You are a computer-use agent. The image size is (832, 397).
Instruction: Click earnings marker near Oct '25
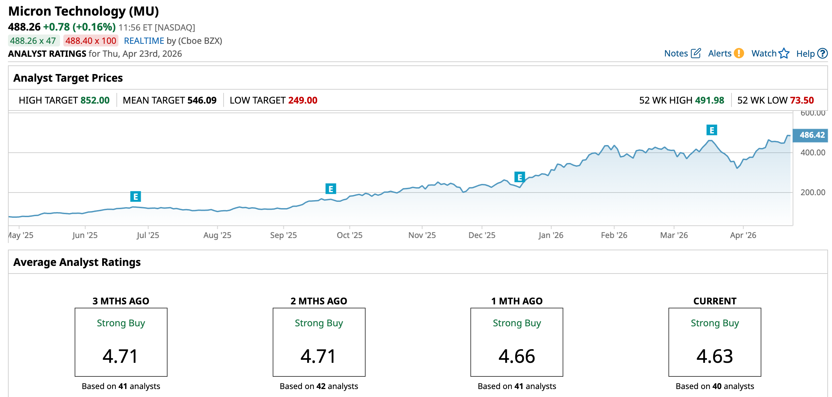pyautogui.click(x=330, y=189)
